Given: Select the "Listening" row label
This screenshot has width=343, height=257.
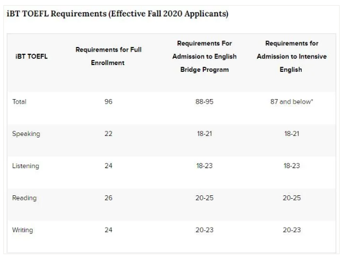Looking at the screenshot, I should (x=25, y=166).
